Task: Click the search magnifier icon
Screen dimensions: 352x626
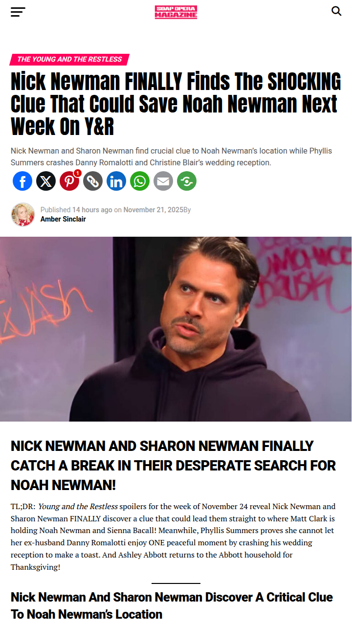Action: click(336, 11)
